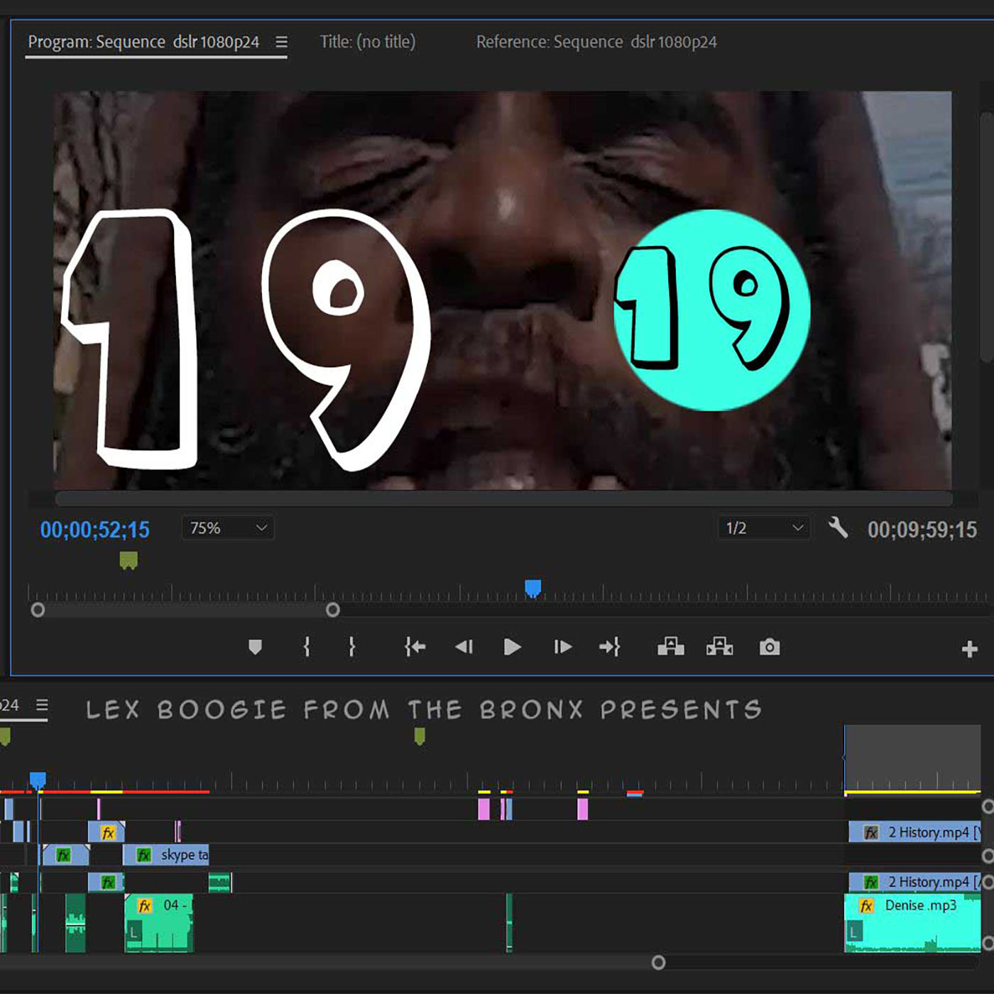
Task: Step back one frame
Action: (x=464, y=647)
